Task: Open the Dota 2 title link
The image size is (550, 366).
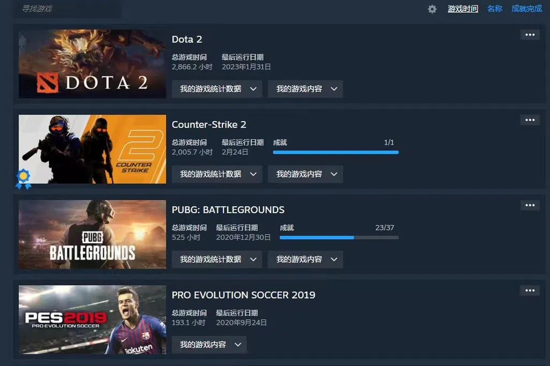Action: pyautogui.click(x=187, y=39)
